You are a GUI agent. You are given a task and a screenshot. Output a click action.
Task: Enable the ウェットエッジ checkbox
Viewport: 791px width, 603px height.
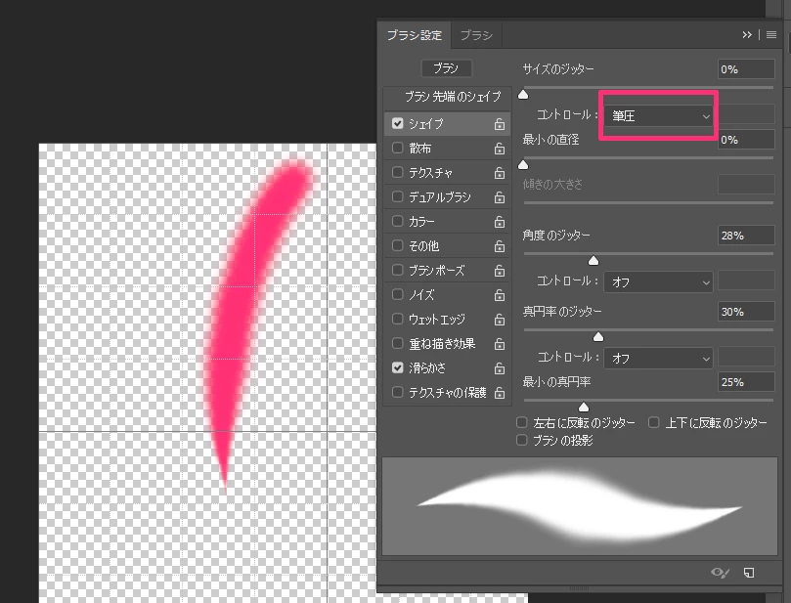coord(398,320)
